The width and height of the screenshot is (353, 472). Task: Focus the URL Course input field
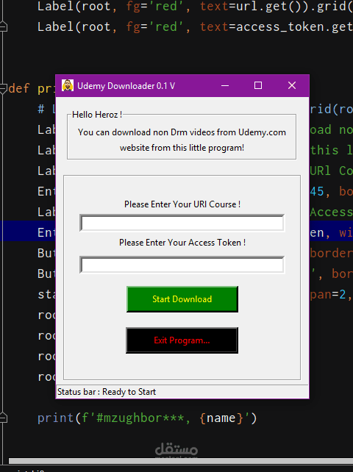pyautogui.click(x=182, y=223)
